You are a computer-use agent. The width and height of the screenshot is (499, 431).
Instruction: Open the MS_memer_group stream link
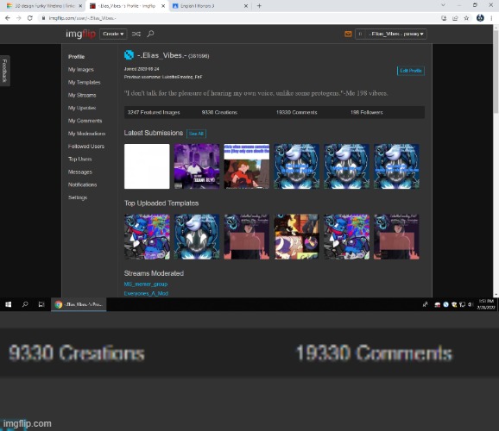tap(146, 284)
